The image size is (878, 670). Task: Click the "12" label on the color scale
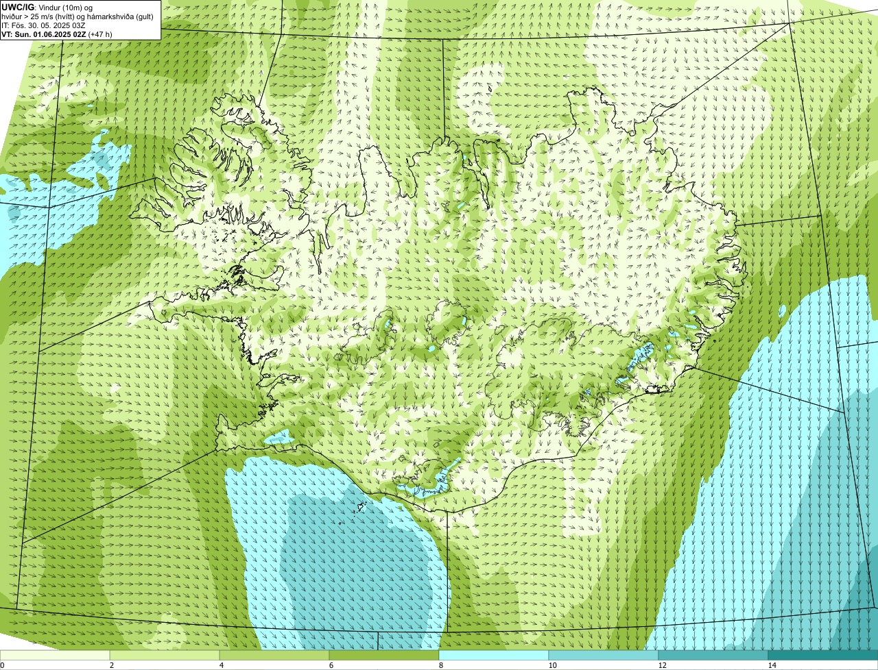click(662, 665)
